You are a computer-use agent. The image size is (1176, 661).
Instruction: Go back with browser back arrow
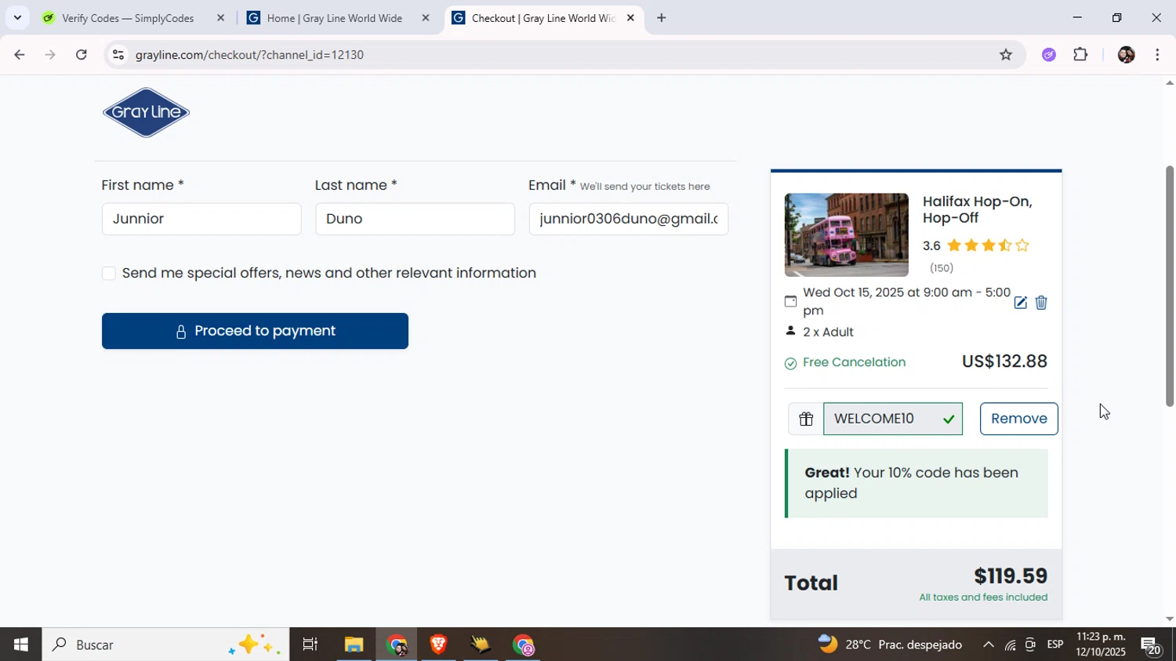pos(19,55)
